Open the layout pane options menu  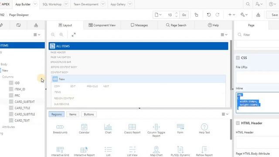pyautogui.click(x=224, y=35)
